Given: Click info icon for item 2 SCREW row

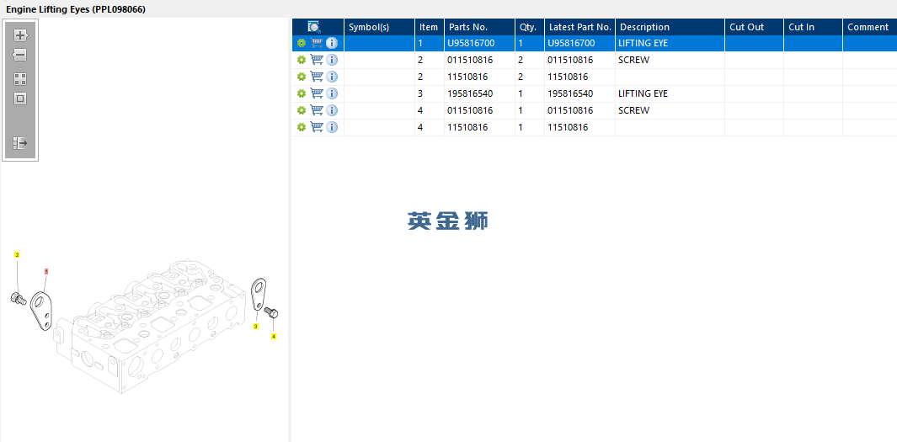Looking at the screenshot, I should (x=332, y=60).
